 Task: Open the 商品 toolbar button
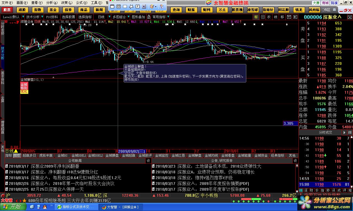pos(84,10)
